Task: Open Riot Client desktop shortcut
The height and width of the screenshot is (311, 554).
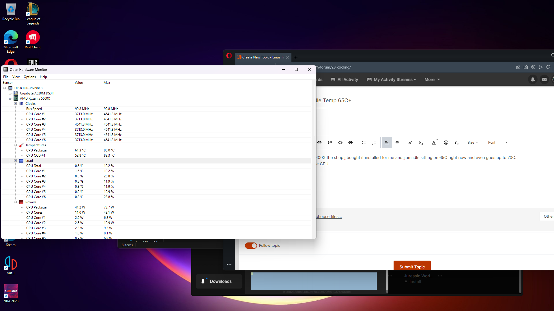Action: [33, 39]
